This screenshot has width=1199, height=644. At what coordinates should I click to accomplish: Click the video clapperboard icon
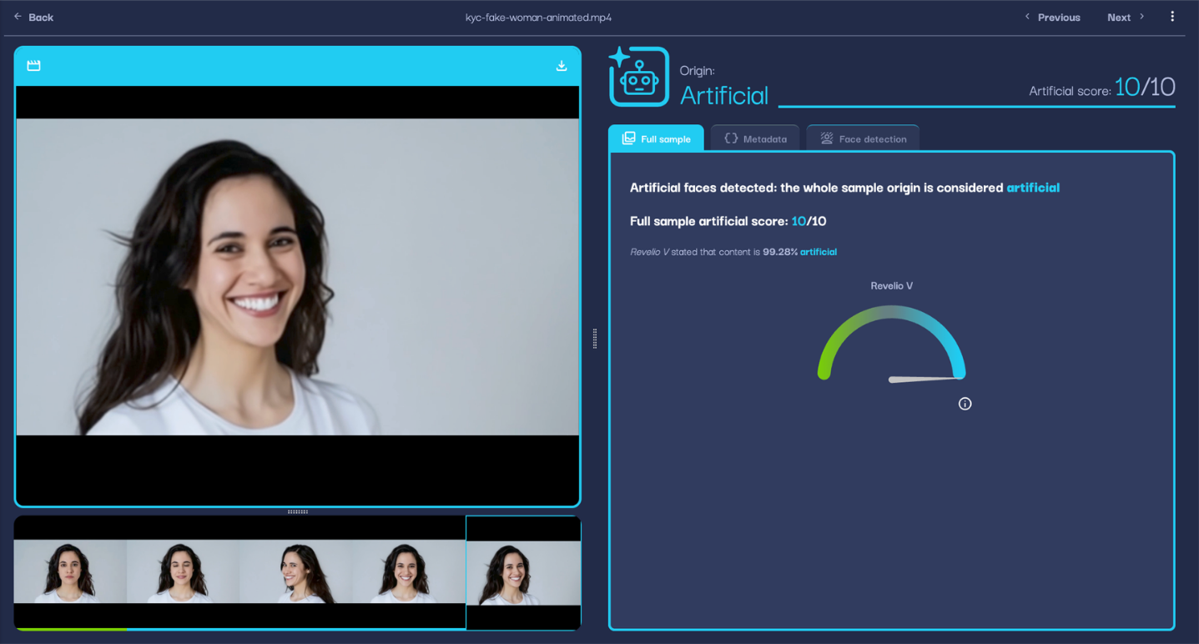point(33,66)
